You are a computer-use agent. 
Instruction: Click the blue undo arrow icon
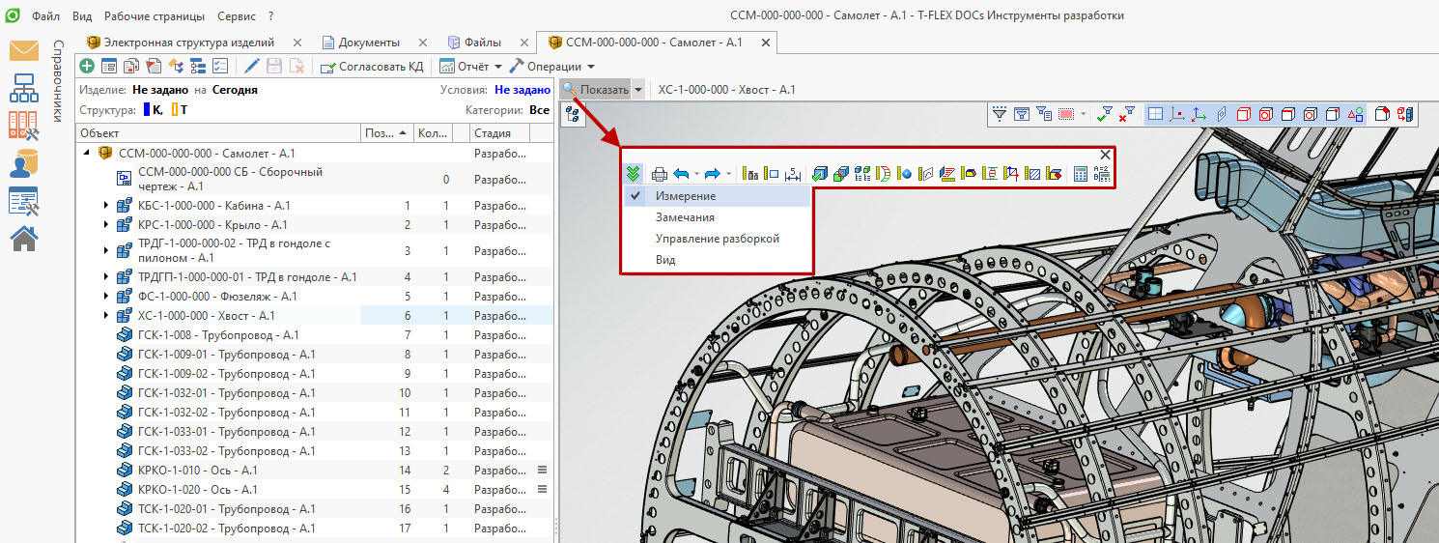pos(681,174)
